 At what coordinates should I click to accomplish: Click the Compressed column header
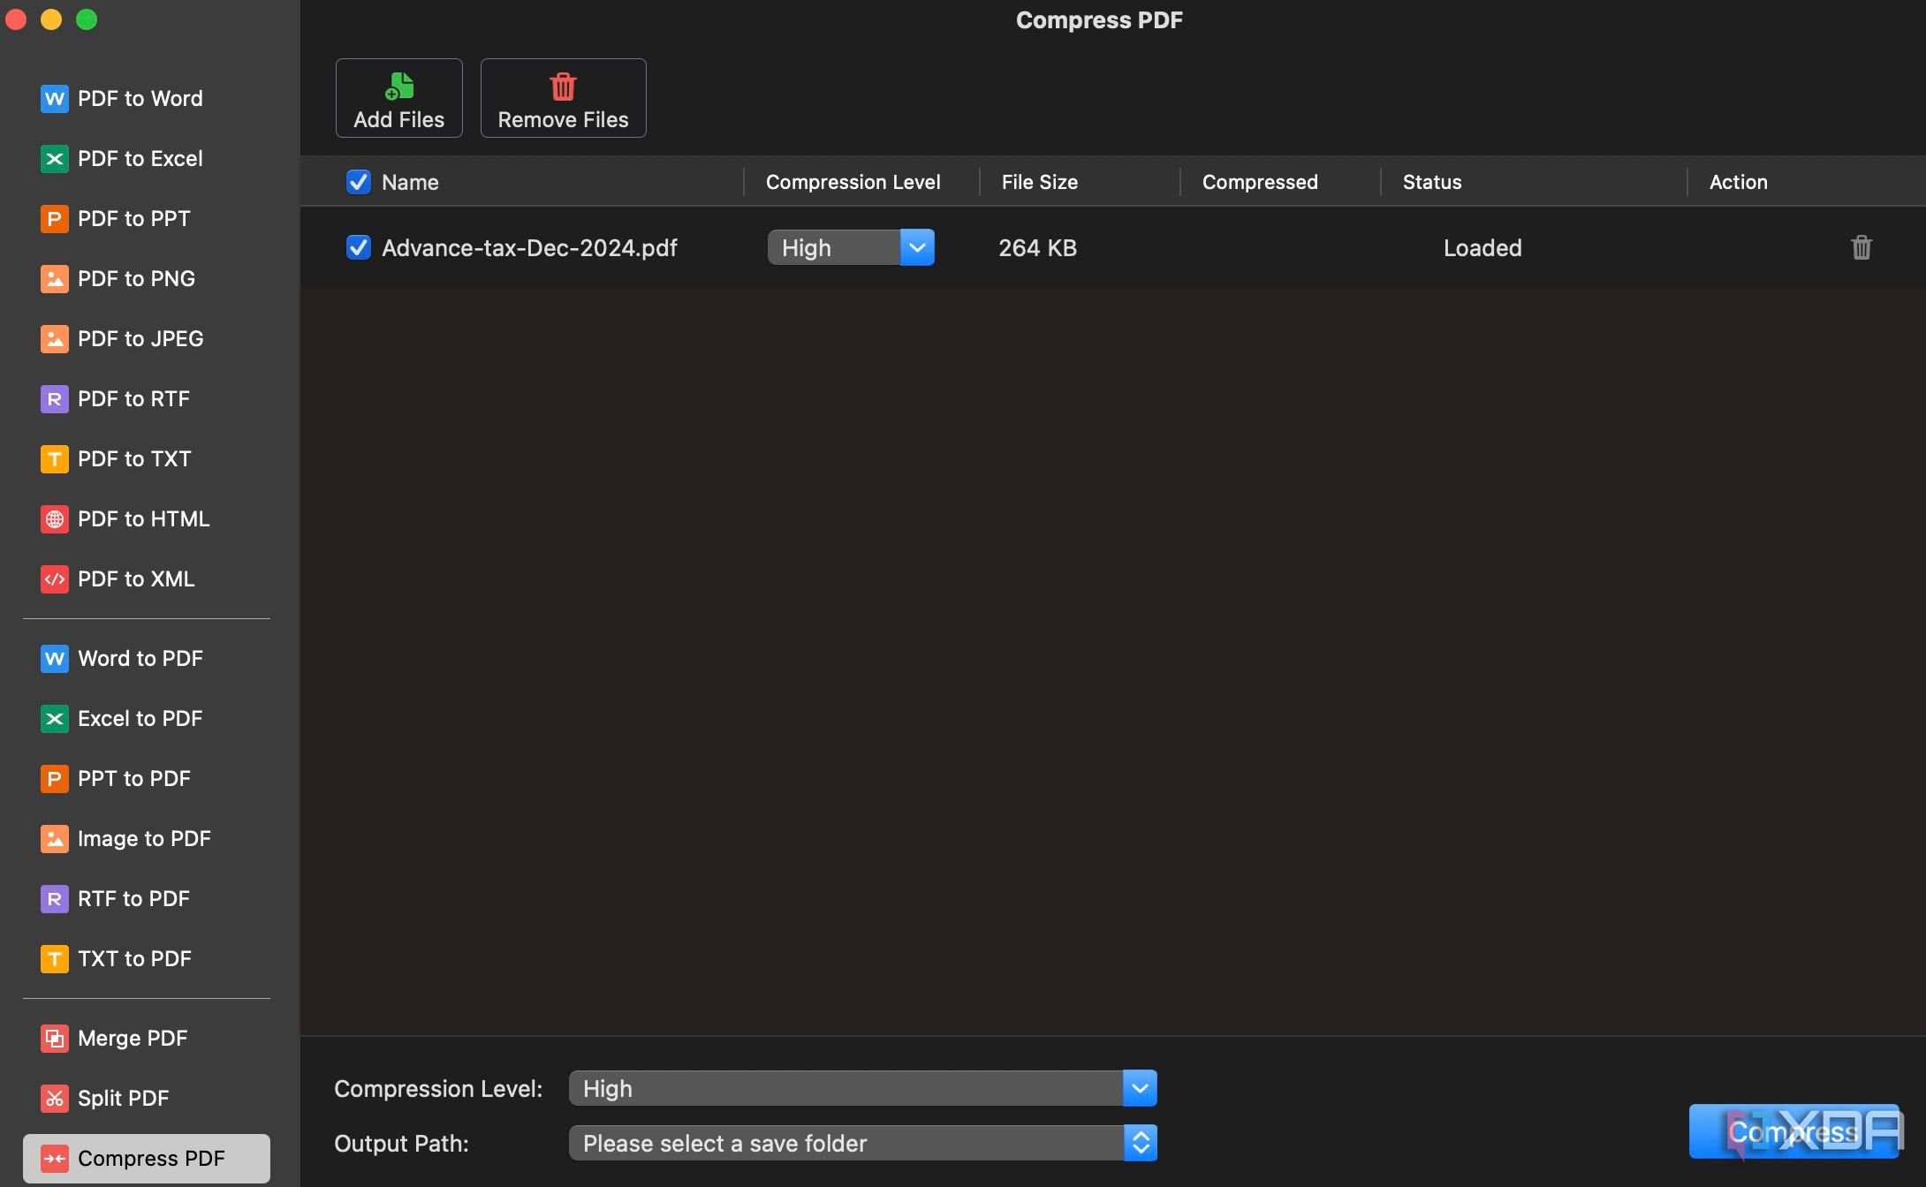(x=1260, y=182)
